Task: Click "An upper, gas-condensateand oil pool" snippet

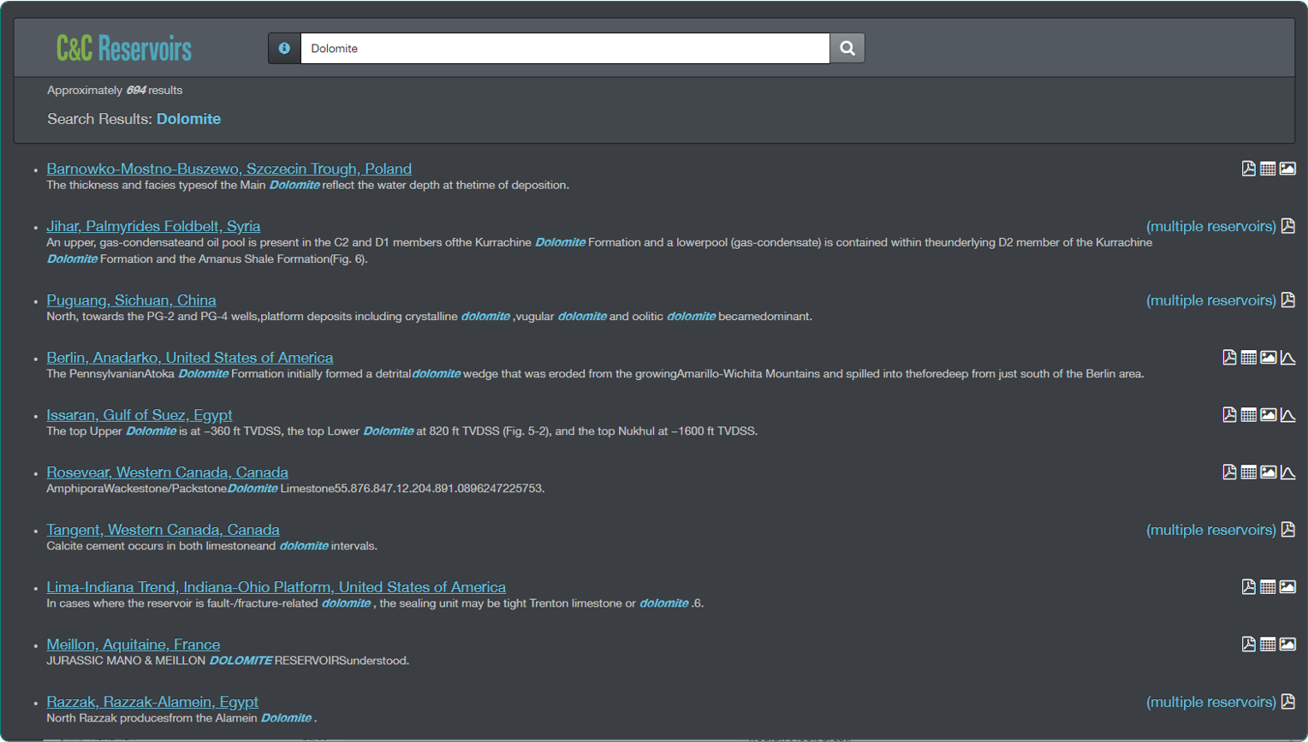Action: tap(599, 251)
